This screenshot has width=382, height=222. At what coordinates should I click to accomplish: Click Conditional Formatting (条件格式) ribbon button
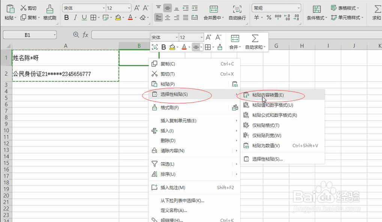[317, 13]
